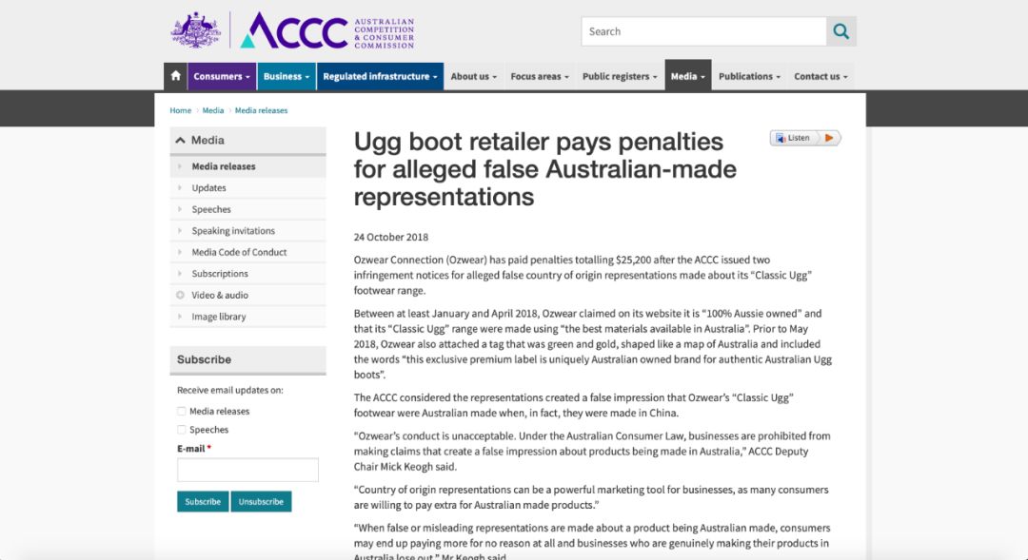
Task: Click the article headline text
Action: [x=544, y=169]
